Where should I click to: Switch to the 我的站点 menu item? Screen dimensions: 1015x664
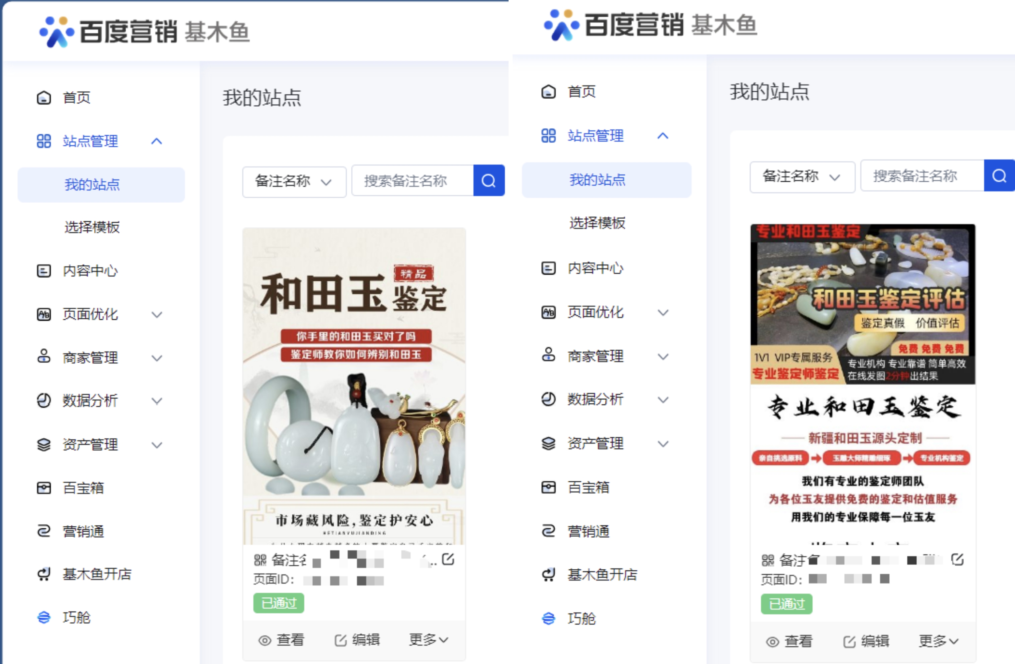[x=92, y=184]
